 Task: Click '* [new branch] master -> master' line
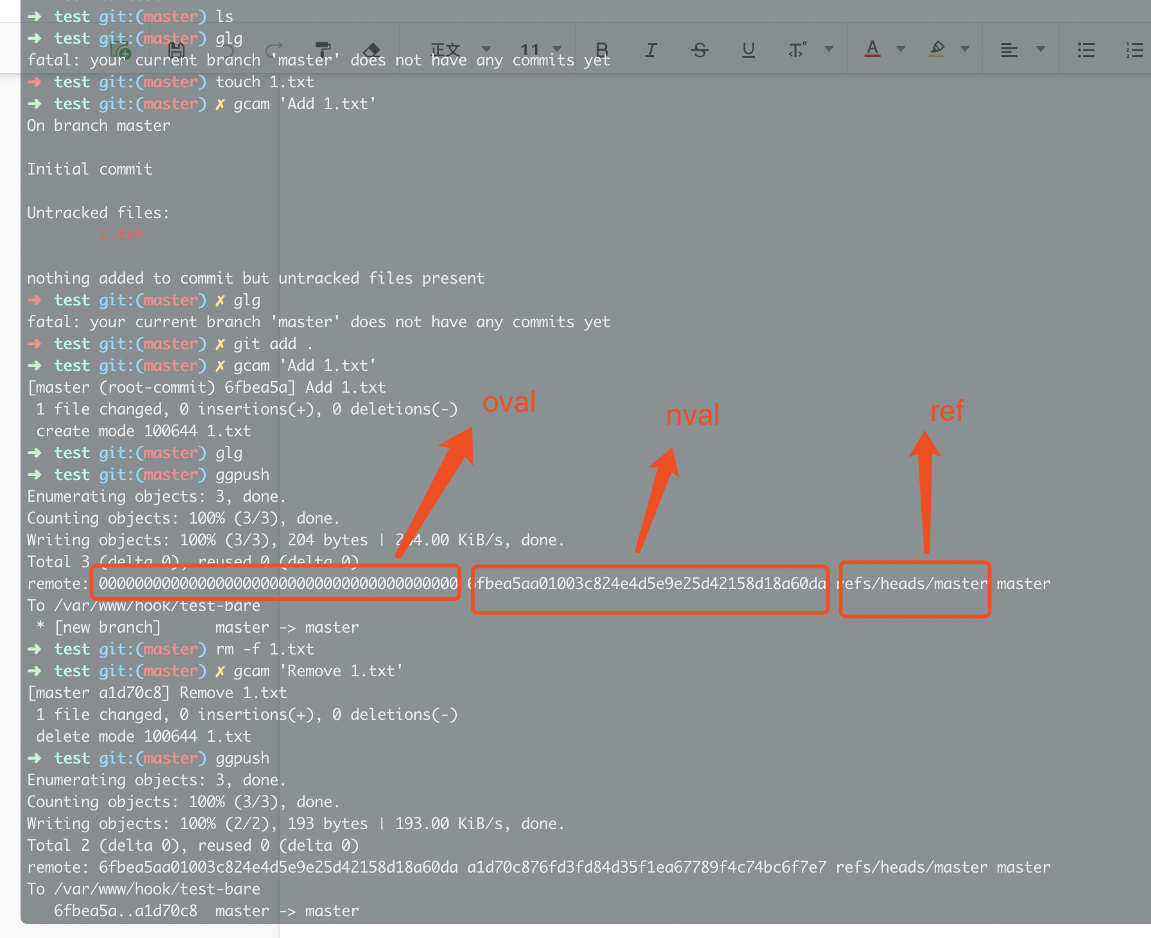[198, 627]
